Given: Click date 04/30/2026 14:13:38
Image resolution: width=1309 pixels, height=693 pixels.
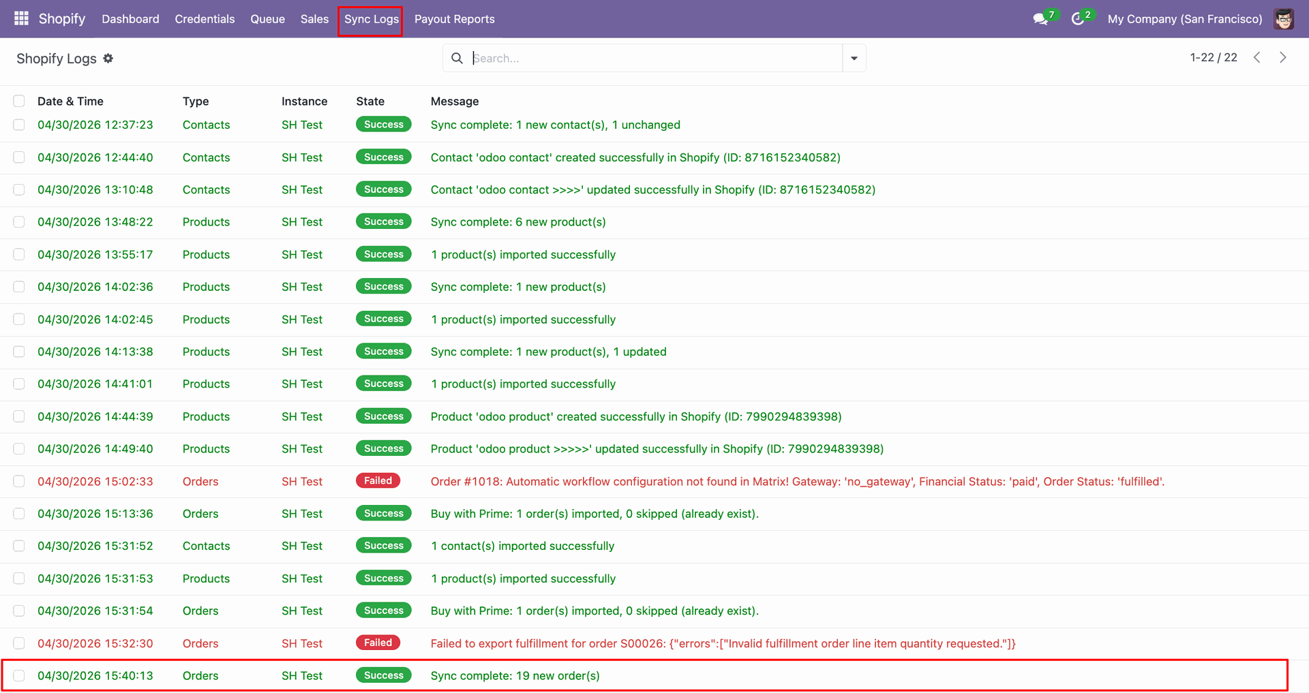Looking at the screenshot, I should 95,352.
